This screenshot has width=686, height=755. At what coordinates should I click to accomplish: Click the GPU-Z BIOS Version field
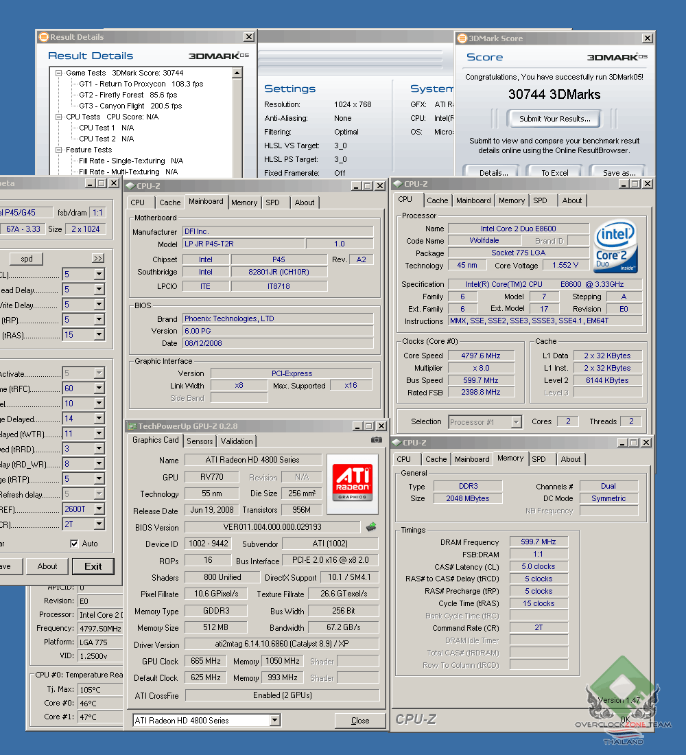pos(272,527)
